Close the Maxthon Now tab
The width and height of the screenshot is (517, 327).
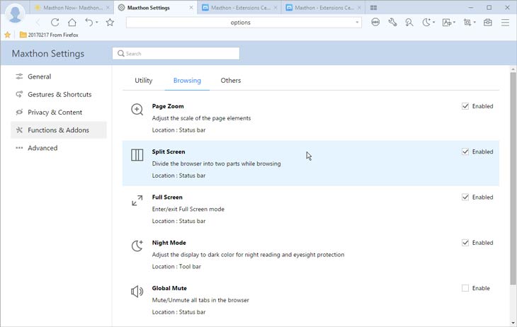point(108,8)
